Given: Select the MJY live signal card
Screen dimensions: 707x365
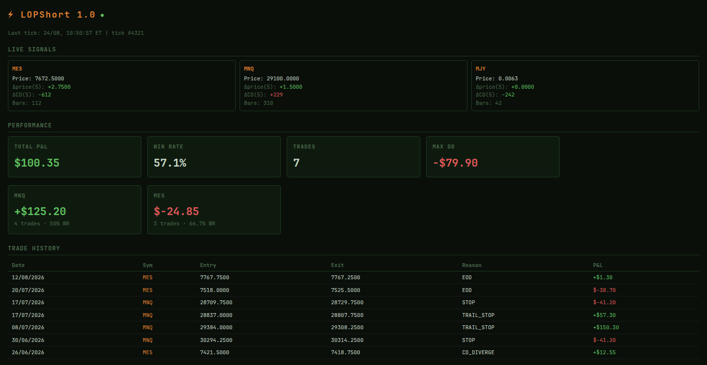Looking at the screenshot, I should pos(585,86).
